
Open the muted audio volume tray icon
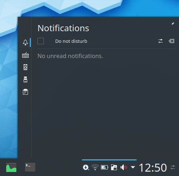[124, 167]
